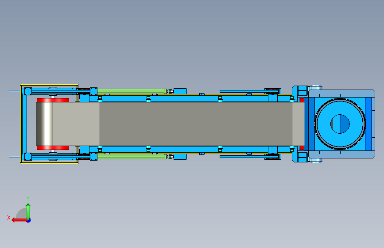Pick the upper thin blue bar on the right half

point(242,91)
